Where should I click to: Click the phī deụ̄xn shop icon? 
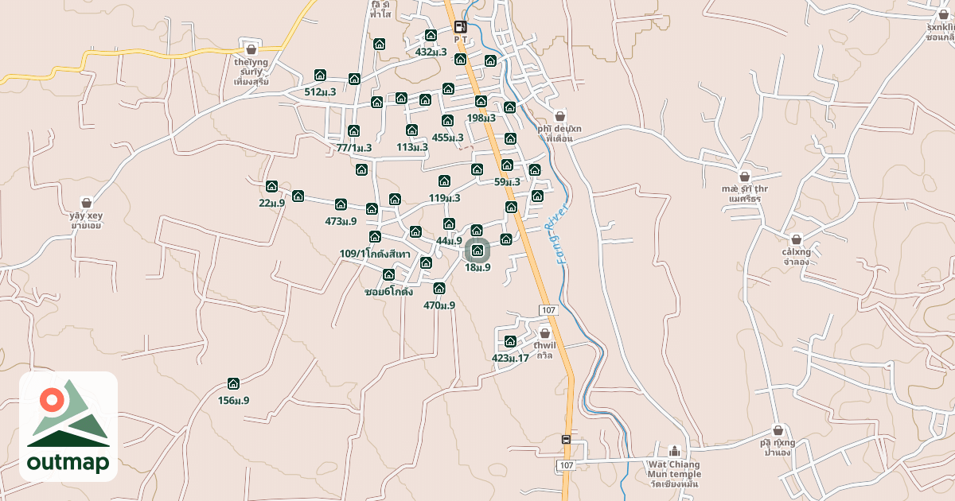559,115
